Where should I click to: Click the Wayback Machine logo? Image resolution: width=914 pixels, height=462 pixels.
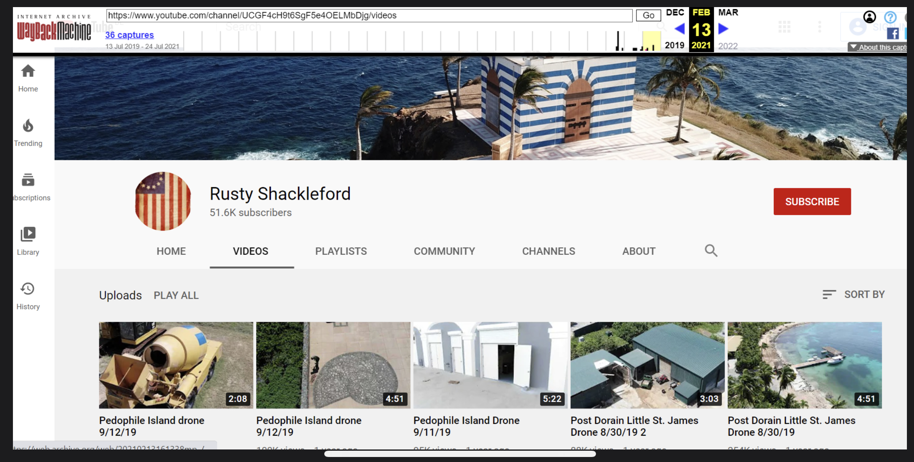tap(54, 28)
